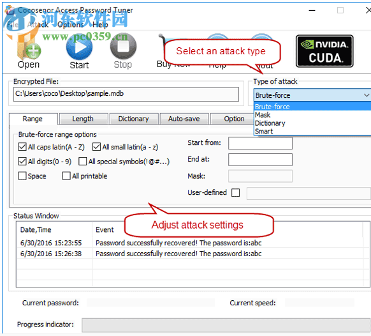This screenshot has width=371, height=336.
Task: Choose Dictionary attack type from list
Action: 312,123
